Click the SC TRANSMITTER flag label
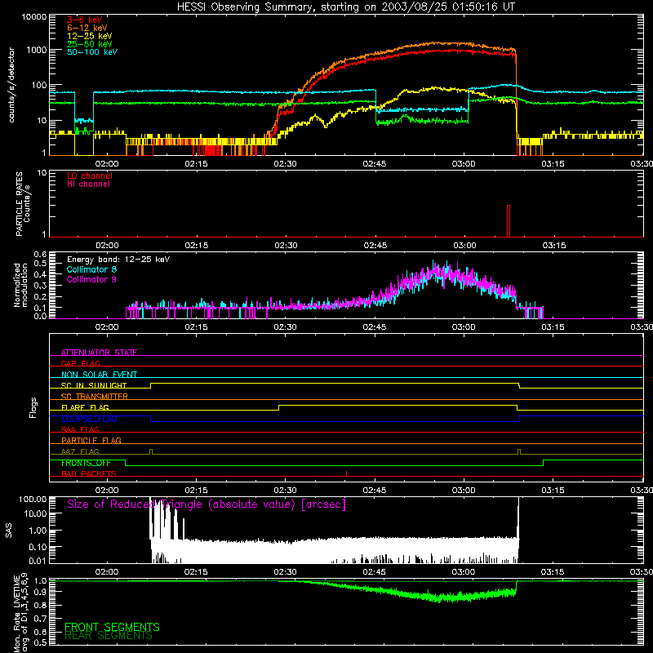653x653 pixels. click(x=95, y=396)
